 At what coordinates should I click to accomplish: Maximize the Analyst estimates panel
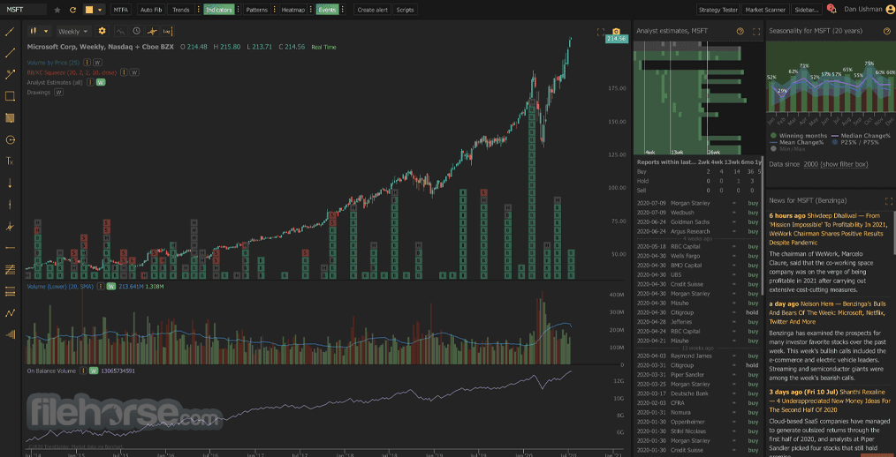756,32
